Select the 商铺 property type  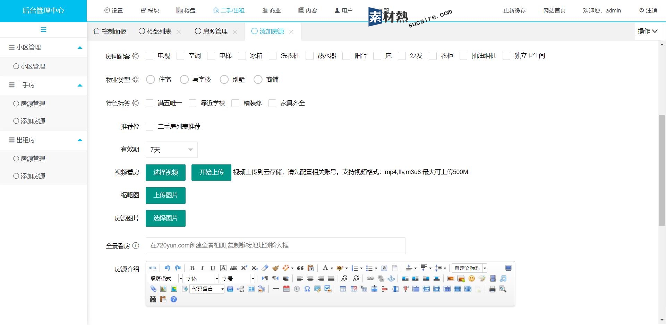(258, 80)
